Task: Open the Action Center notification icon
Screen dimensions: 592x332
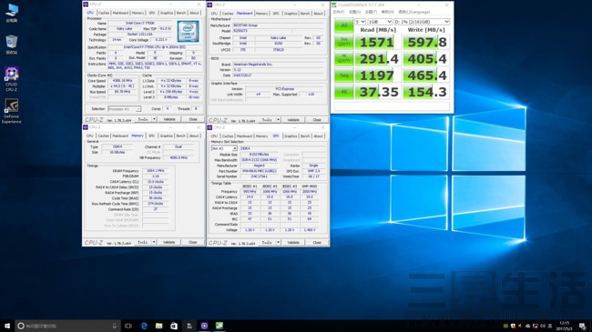Action: tap(583, 326)
